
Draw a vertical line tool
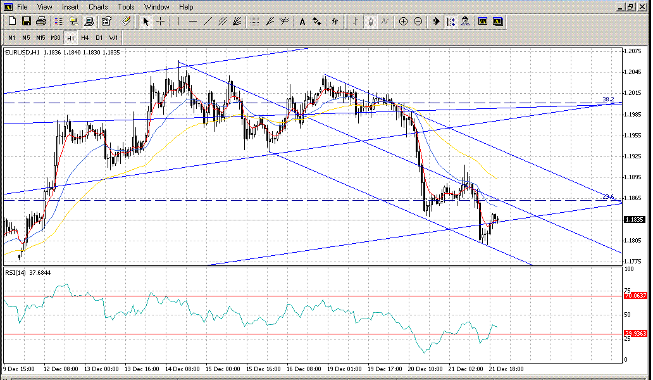coord(178,22)
